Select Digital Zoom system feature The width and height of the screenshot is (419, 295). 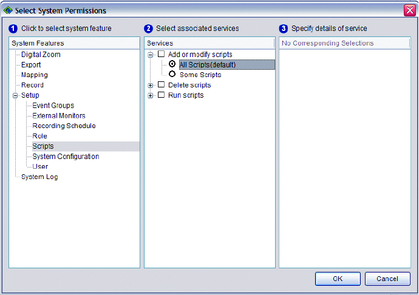41,55
